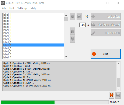Click log line 'Operation: 10 of 1001'
124x105 pixels.
(27, 80)
